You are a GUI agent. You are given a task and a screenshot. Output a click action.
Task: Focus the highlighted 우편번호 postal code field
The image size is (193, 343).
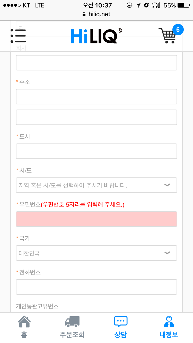point(97,219)
